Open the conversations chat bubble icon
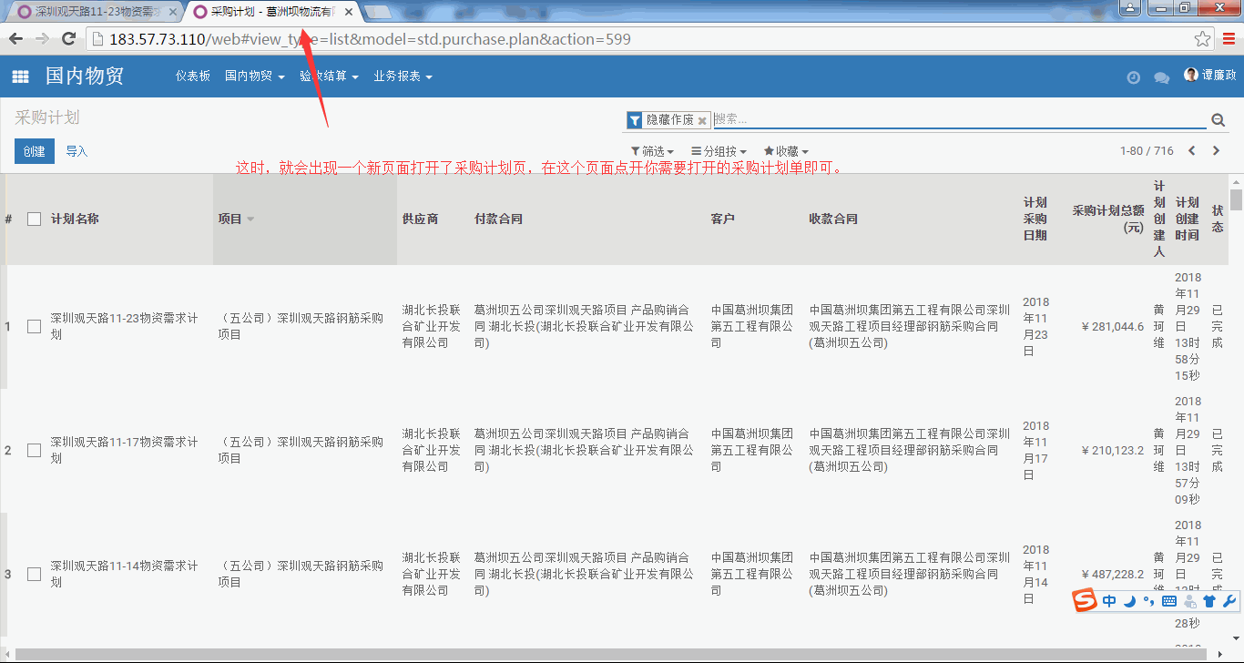1244x663 pixels. pos(1161,77)
